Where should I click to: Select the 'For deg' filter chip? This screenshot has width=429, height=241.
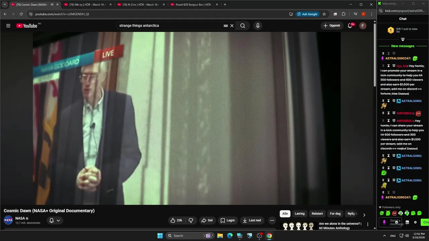(335, 214)
